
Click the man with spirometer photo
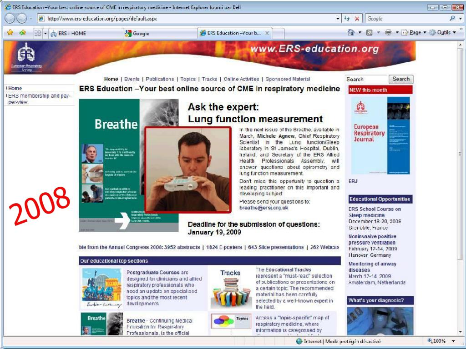(x=188, y=170)
